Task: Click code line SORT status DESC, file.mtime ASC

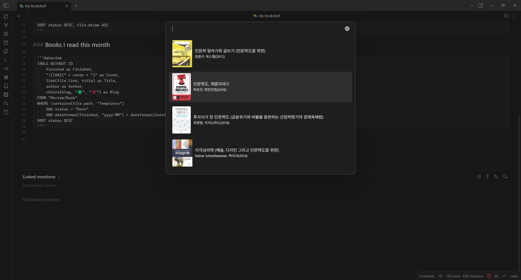Action: [x=73, y=25]
